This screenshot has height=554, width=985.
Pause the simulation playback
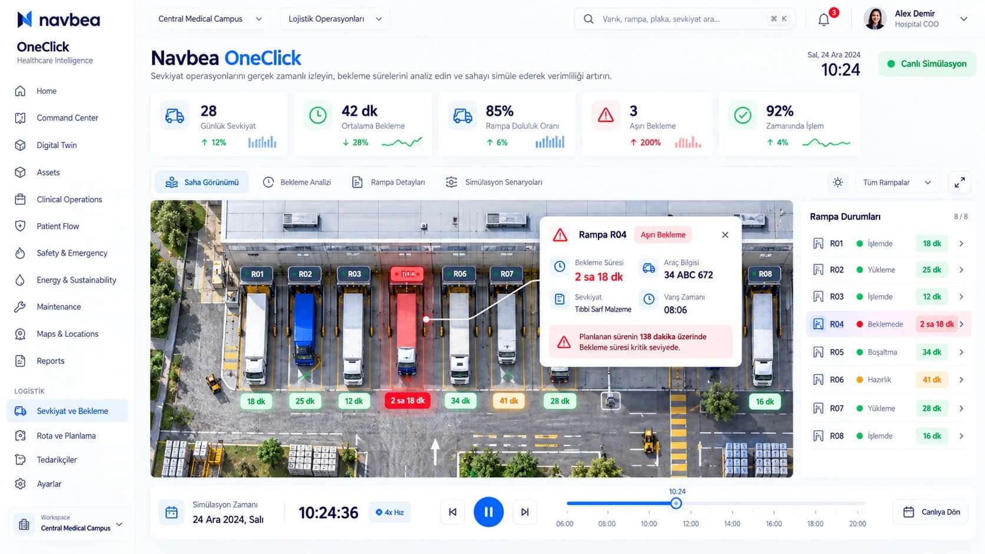point(488,512)
